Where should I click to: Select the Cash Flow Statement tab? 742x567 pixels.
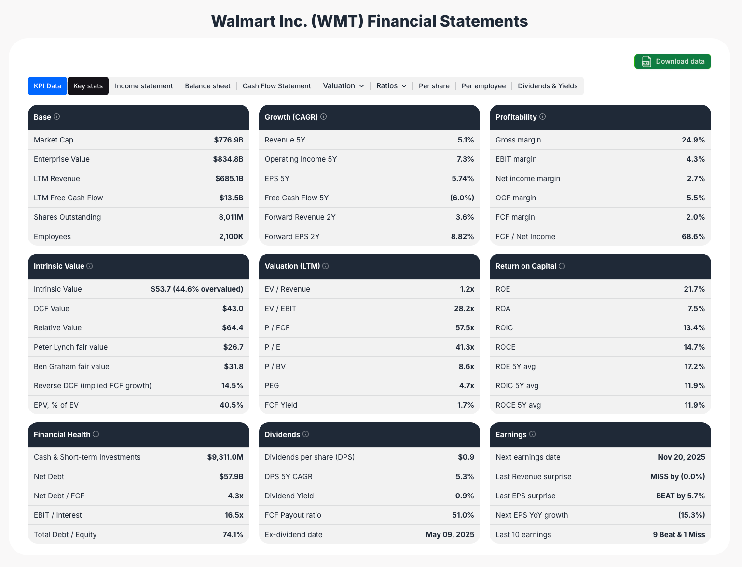tap(276, 85)
